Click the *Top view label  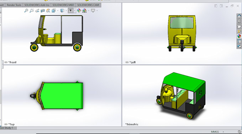click(x=11, y=124)
